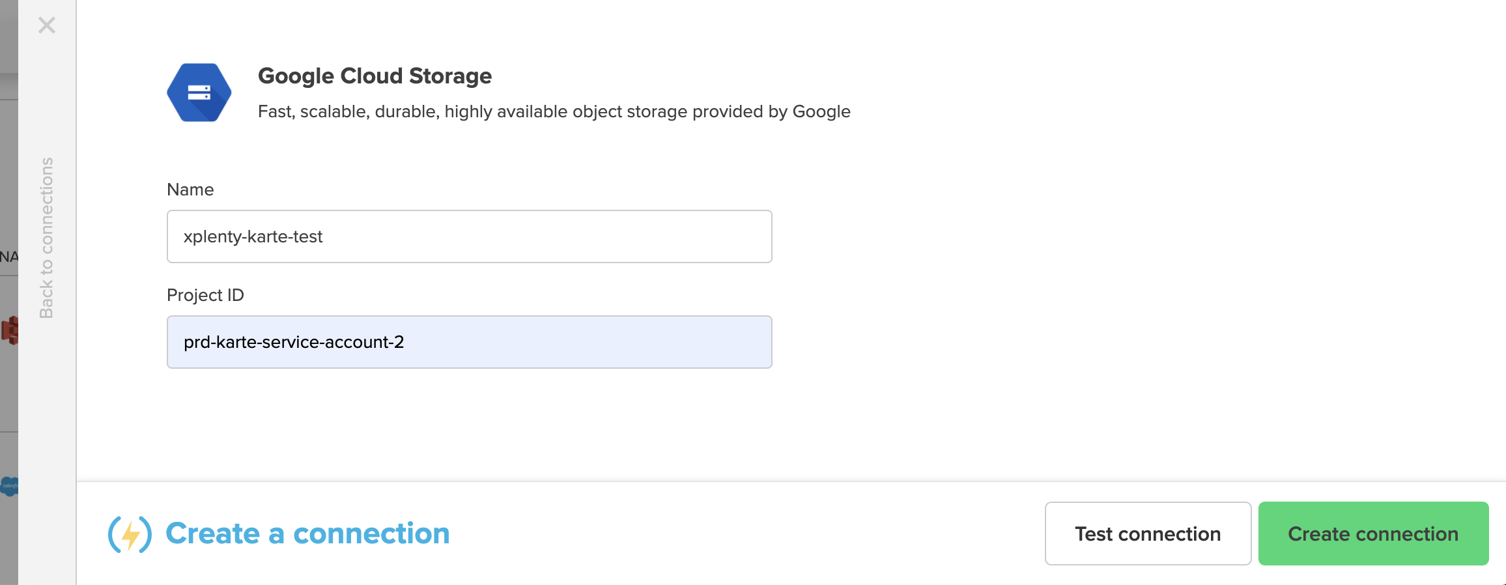
Task: Click the lightning bolt connection icon
Action: tap(130, 534)
